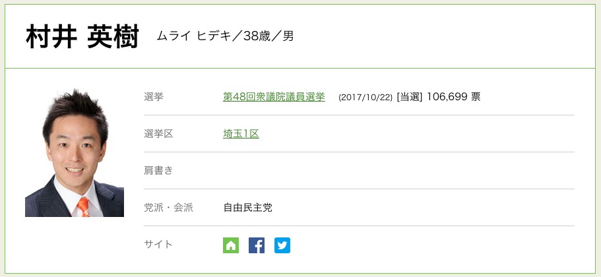Click the 党派・会派 row label
This screenshot has width=601, height=277.
pyautogui.click(x=168, y=208)
